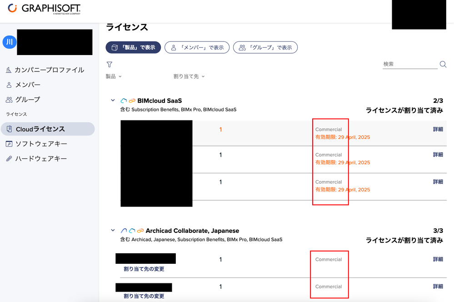Viewport: 454px width, 302px height.
Task: Click the Cloudライセンス sidebar icon
Action: pos(9,129)
